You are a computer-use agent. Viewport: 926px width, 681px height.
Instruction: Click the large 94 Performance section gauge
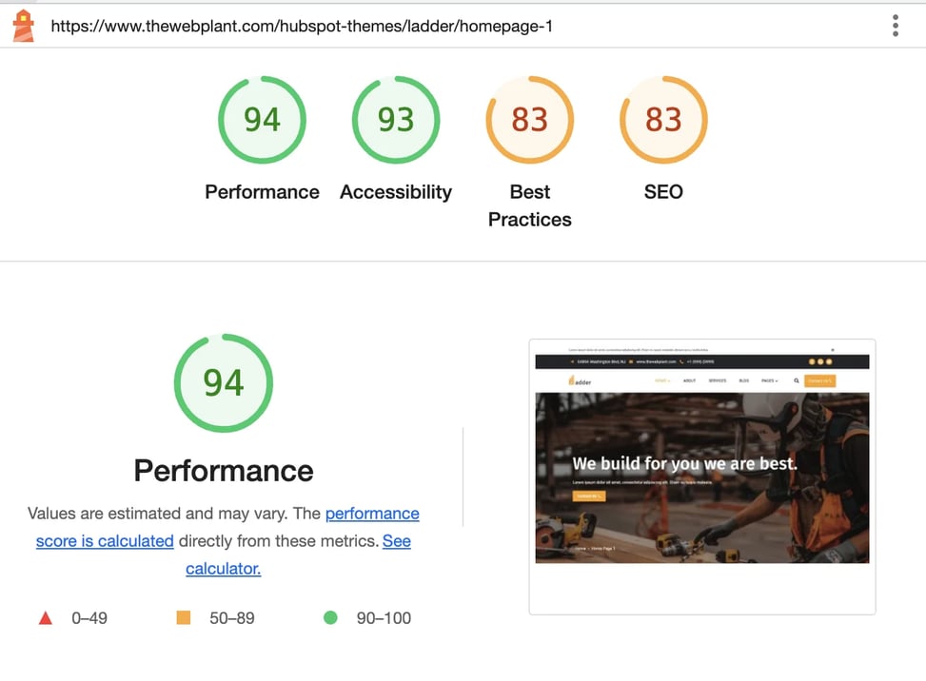click(224, 383)
